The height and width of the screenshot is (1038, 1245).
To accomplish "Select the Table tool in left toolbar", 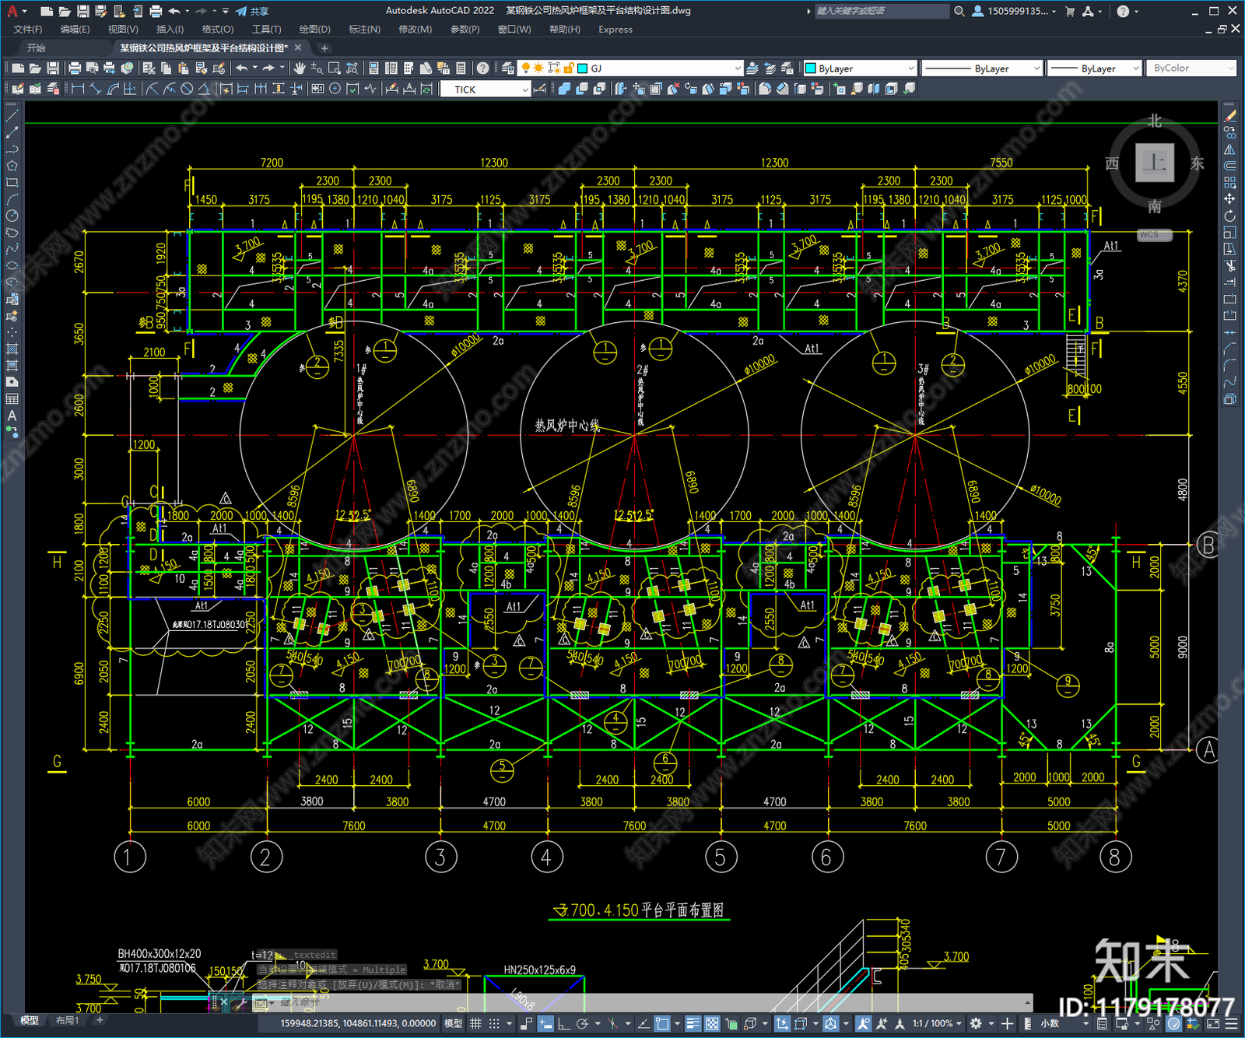I will (x=12, y=399).
